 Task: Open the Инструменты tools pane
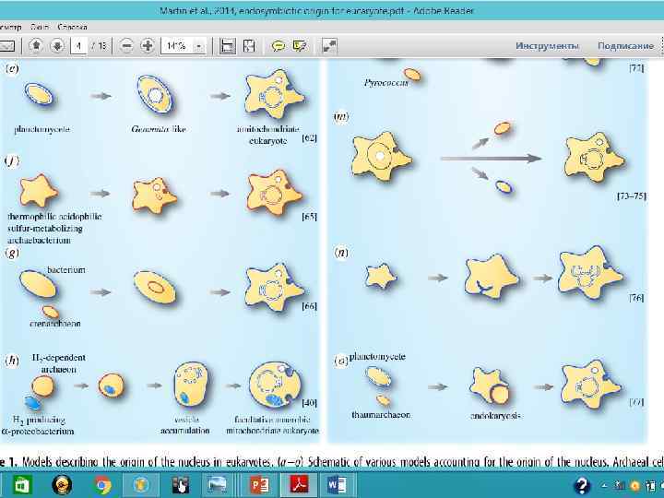[x=547, y=46]
